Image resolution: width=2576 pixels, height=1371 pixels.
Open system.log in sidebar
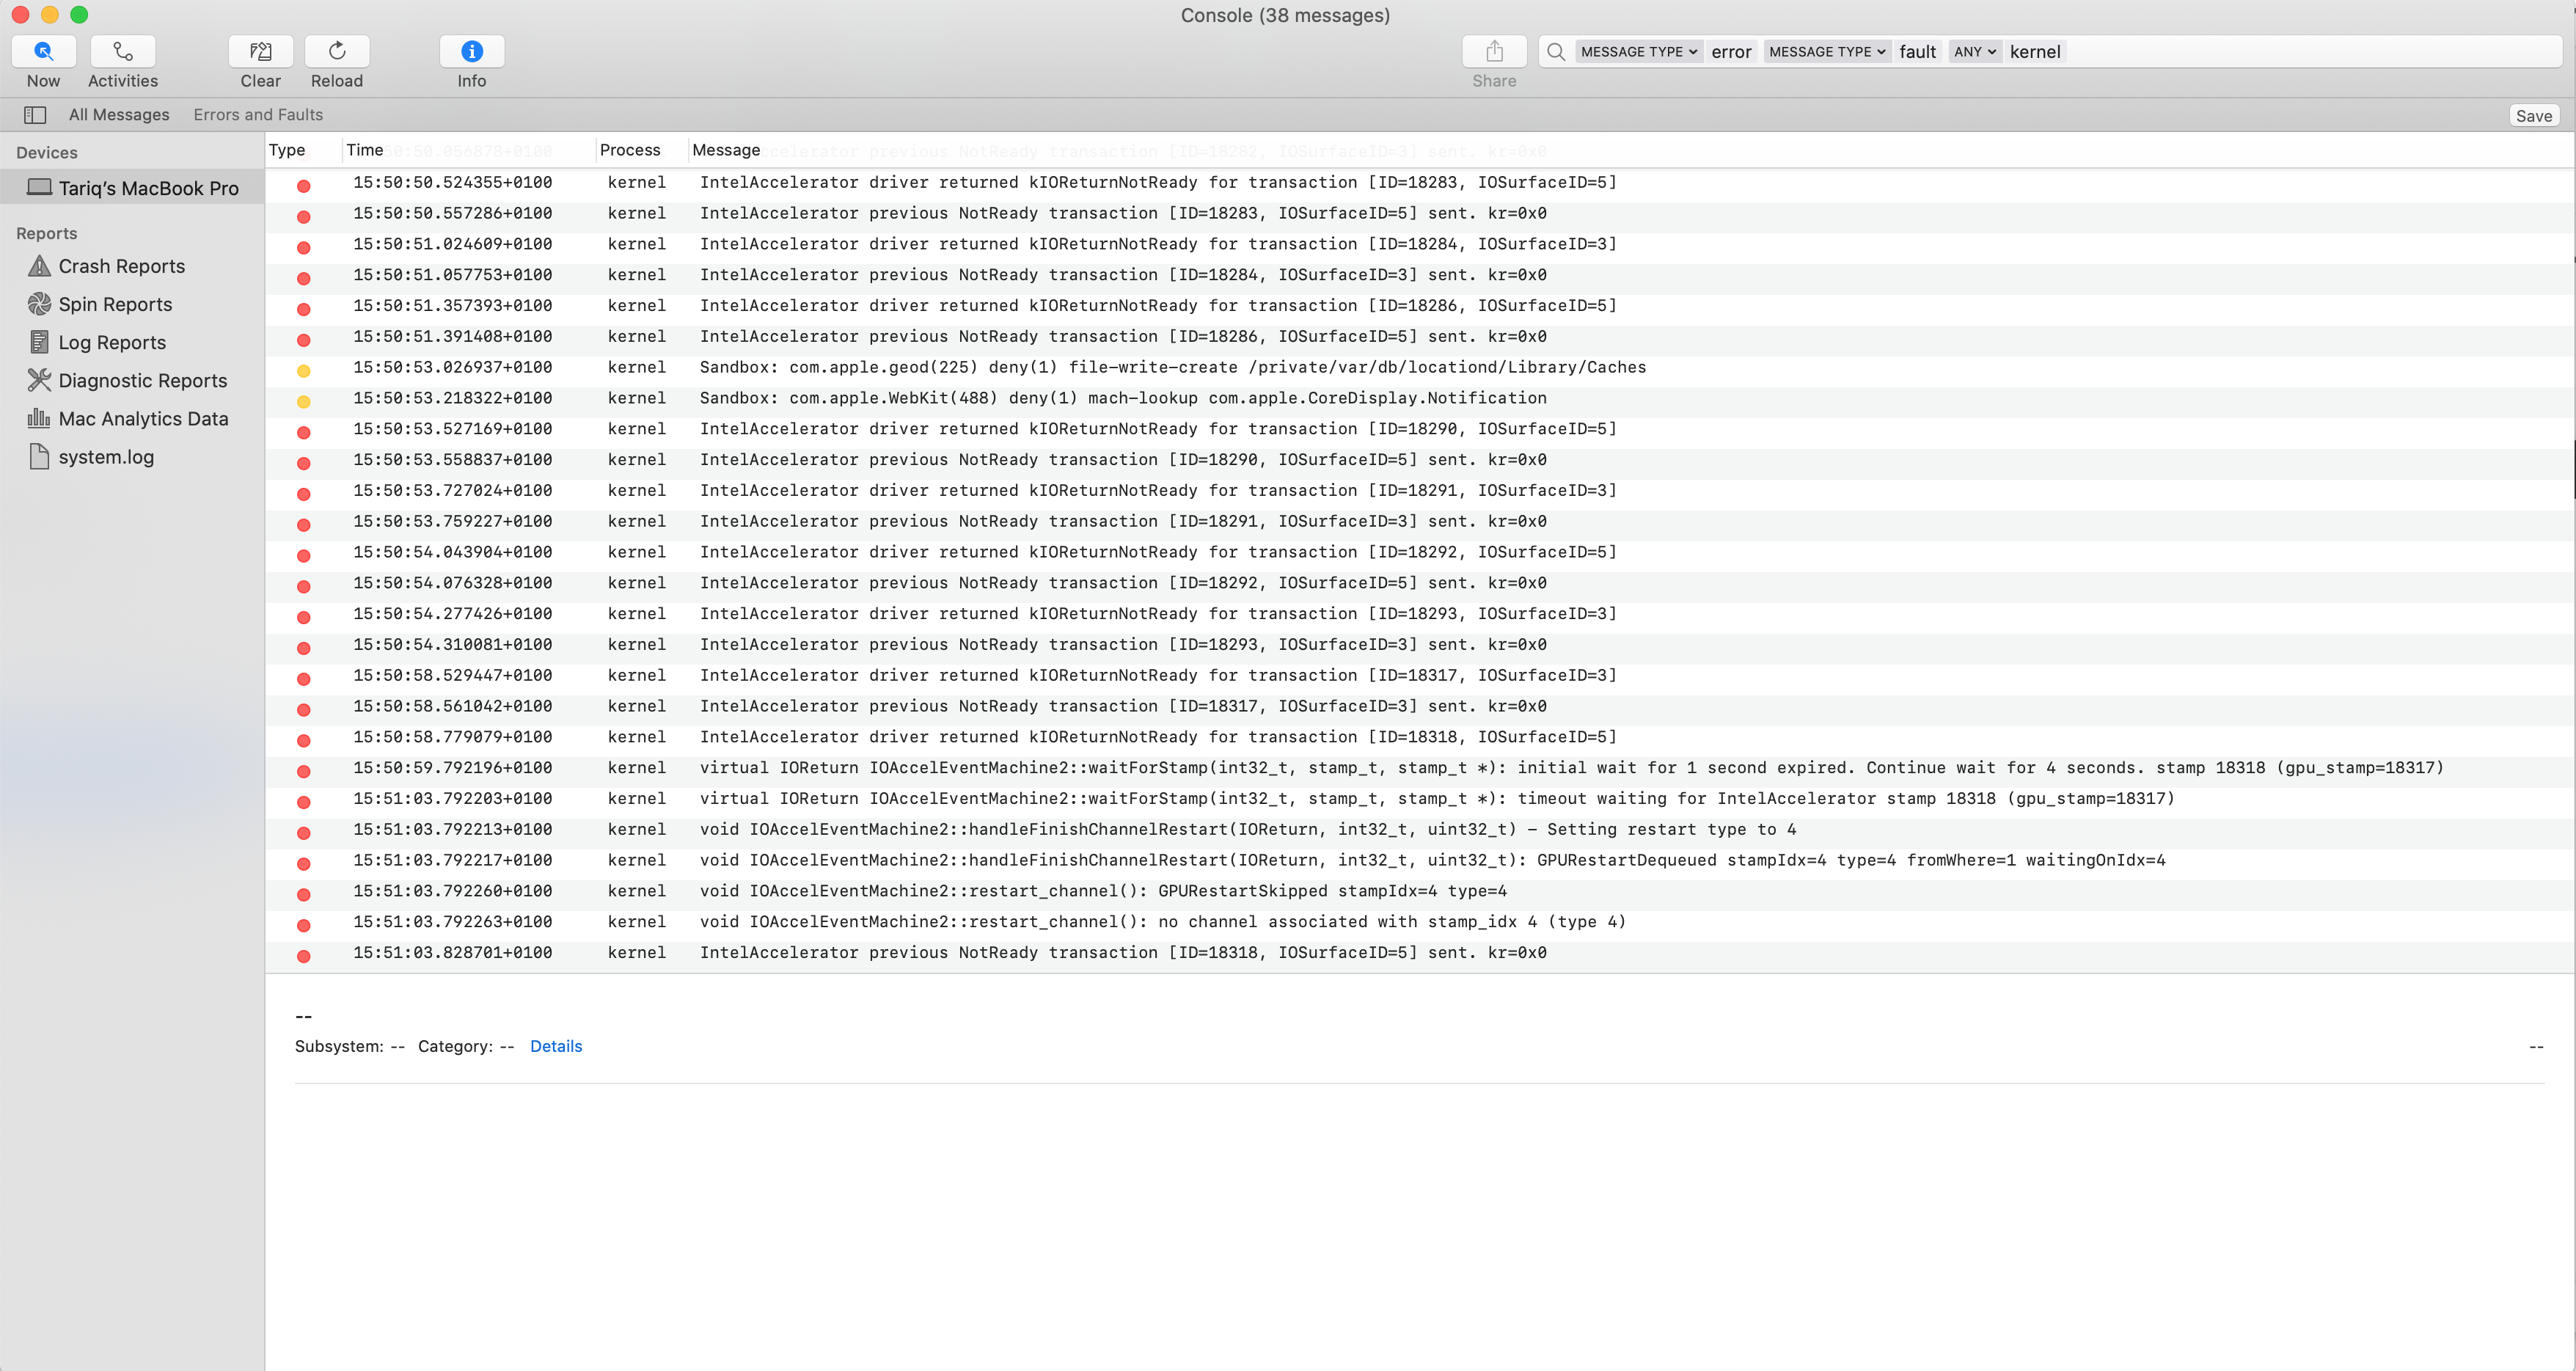coord(106,456)
